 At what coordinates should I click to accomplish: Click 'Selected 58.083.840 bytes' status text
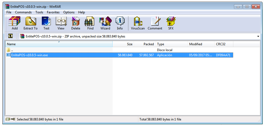(40, 119)
